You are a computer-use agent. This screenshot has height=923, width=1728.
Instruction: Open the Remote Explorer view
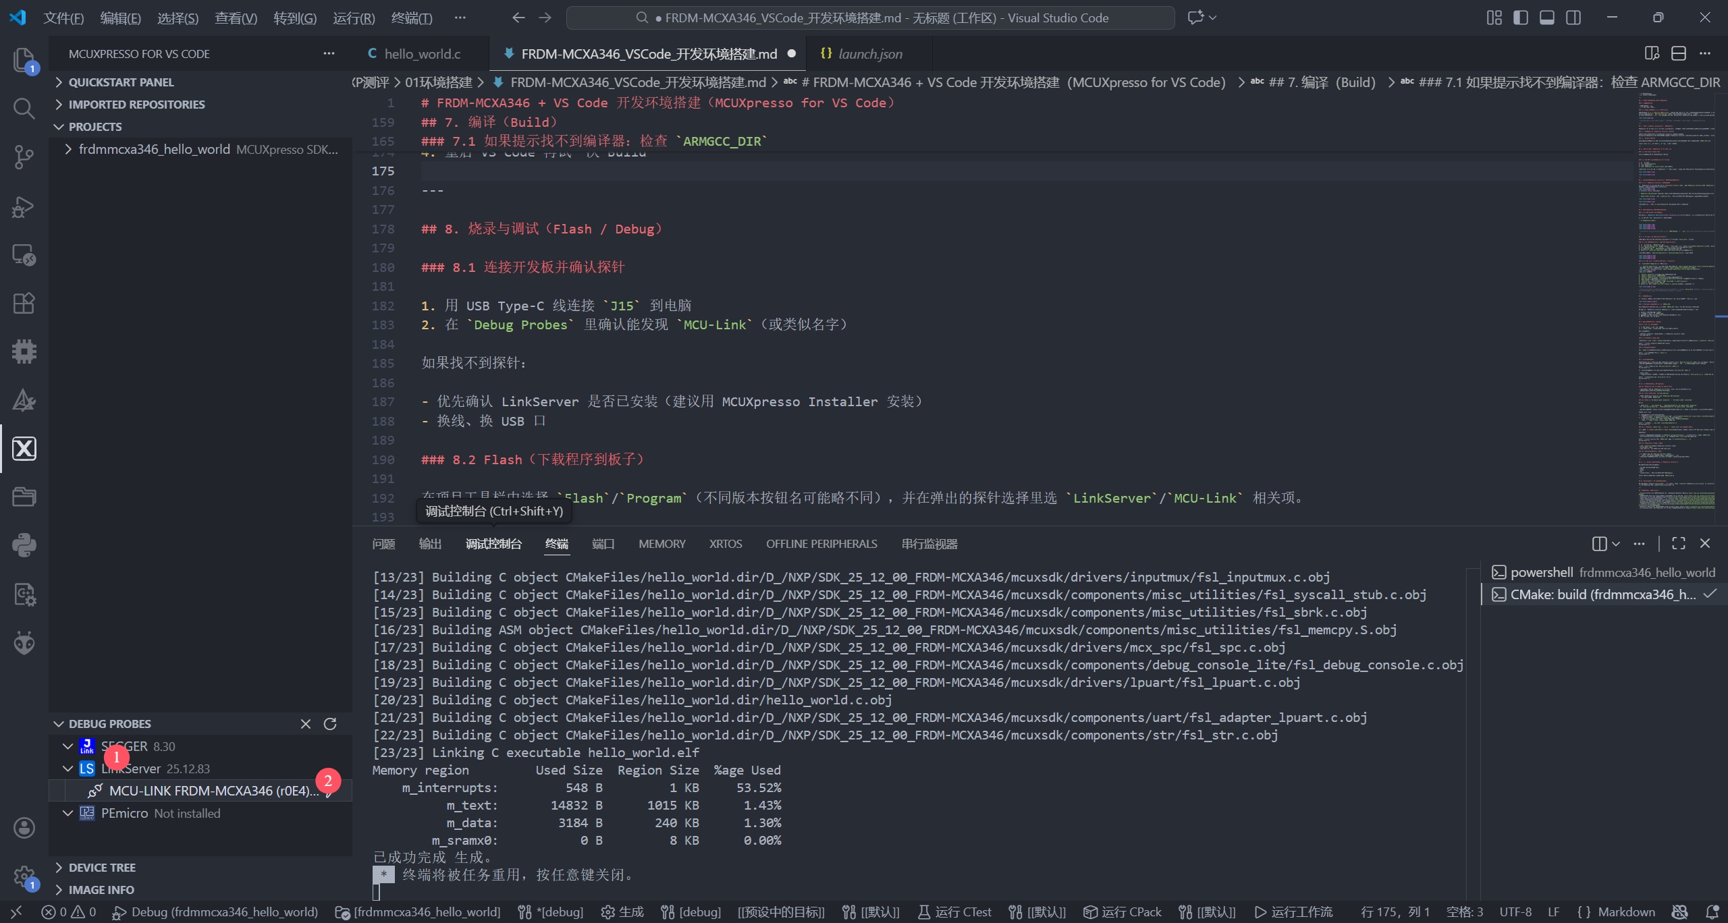[x=24, y=254]
